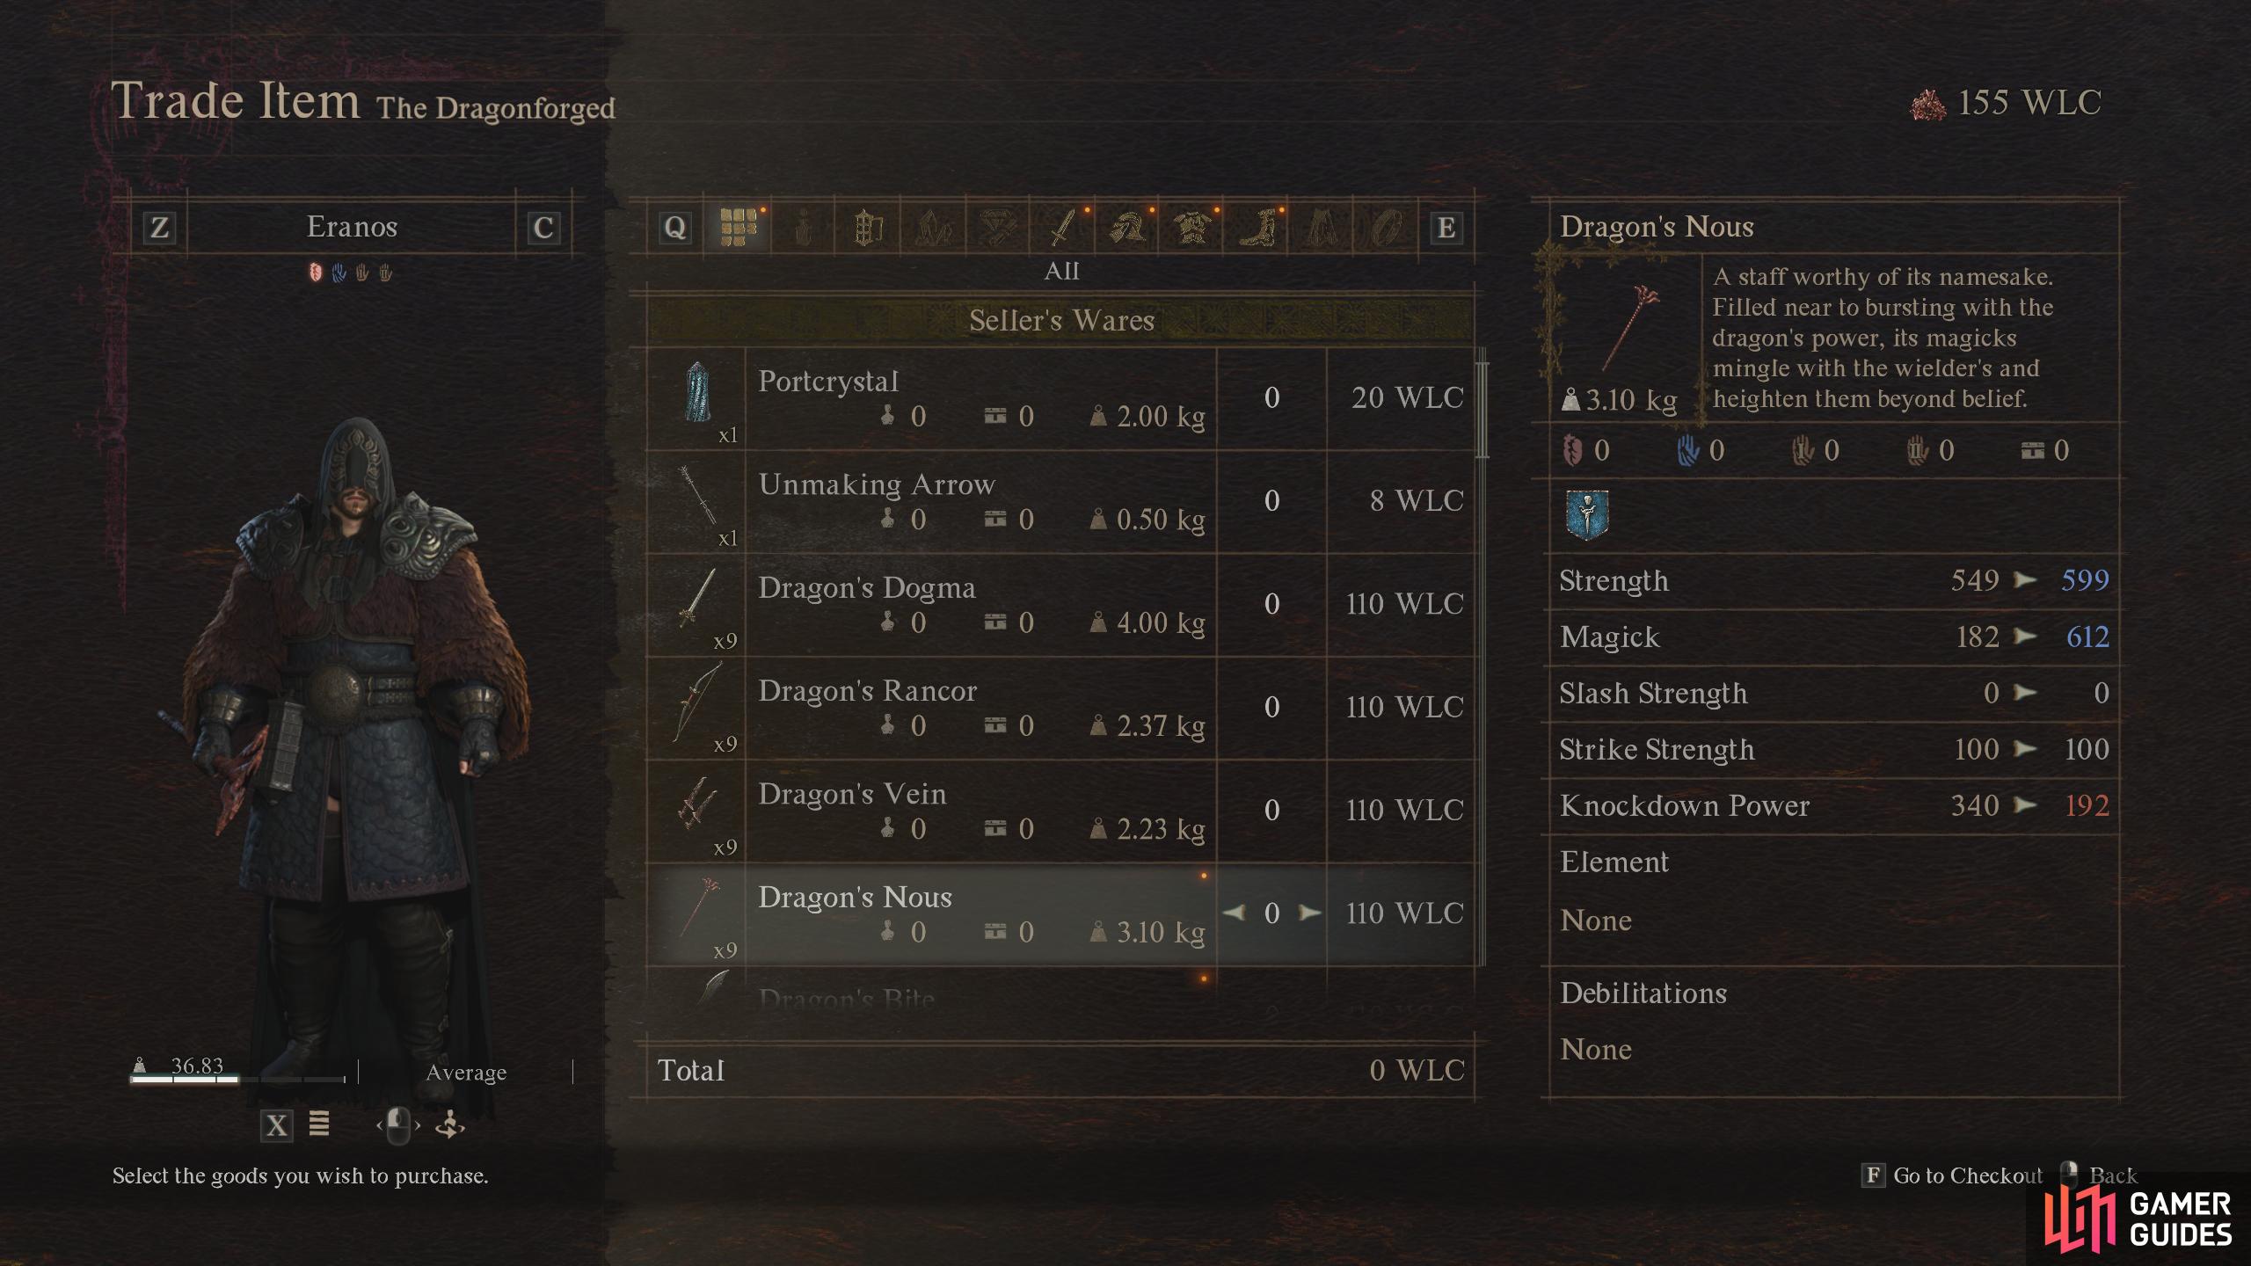Open the boots leg armor category
Image resolution: width=2251 pixels, height=1266 pixels.
(x=1257, y=228)
